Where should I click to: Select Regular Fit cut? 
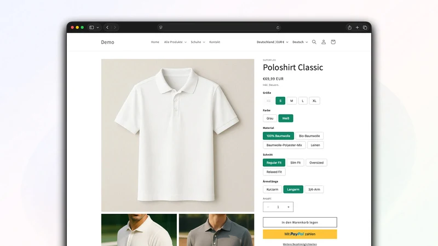(274, 162)
